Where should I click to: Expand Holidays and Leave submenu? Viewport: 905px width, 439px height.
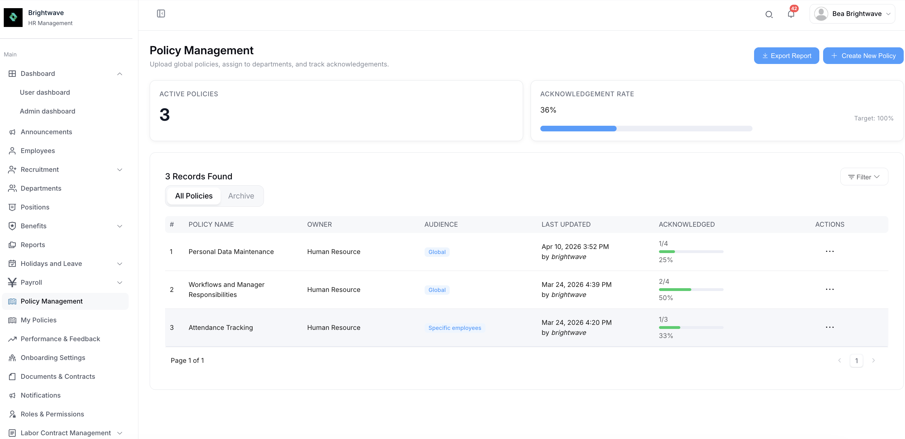click(x=120, y=264)
